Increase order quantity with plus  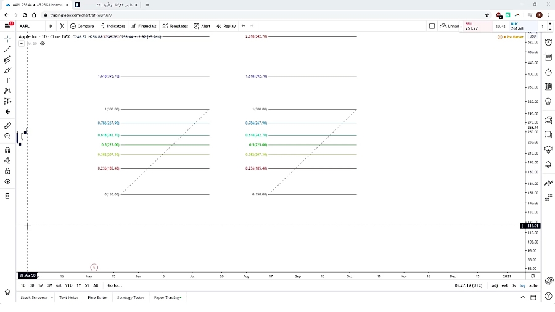(x=549, y=23)
